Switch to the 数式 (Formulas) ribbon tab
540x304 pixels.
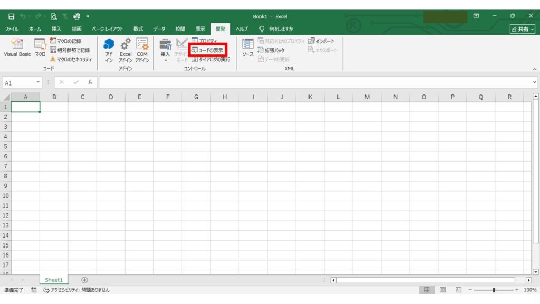tap(138, 29)
